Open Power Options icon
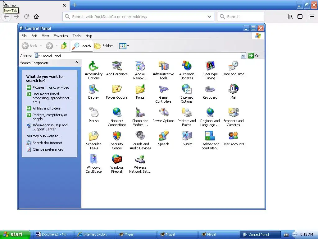The image size is (318, 239). click(163, 115)
